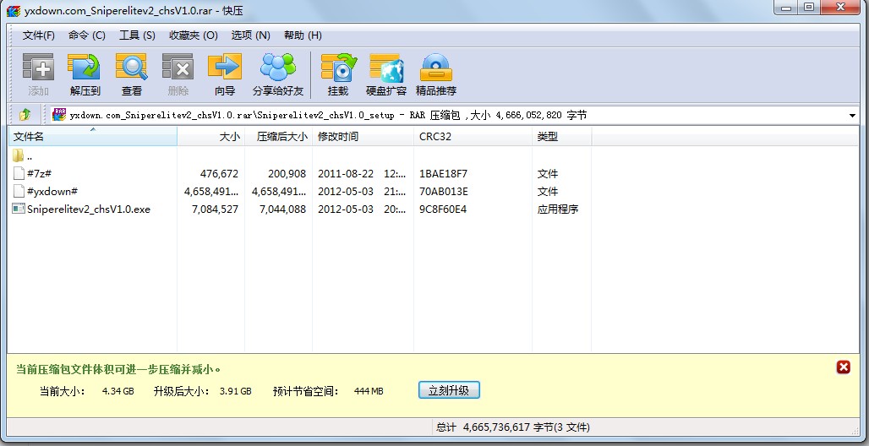This screenshot has width=869, height=446.
Task: Click CRC32 value 70AB013E
Action: (443, 191)
